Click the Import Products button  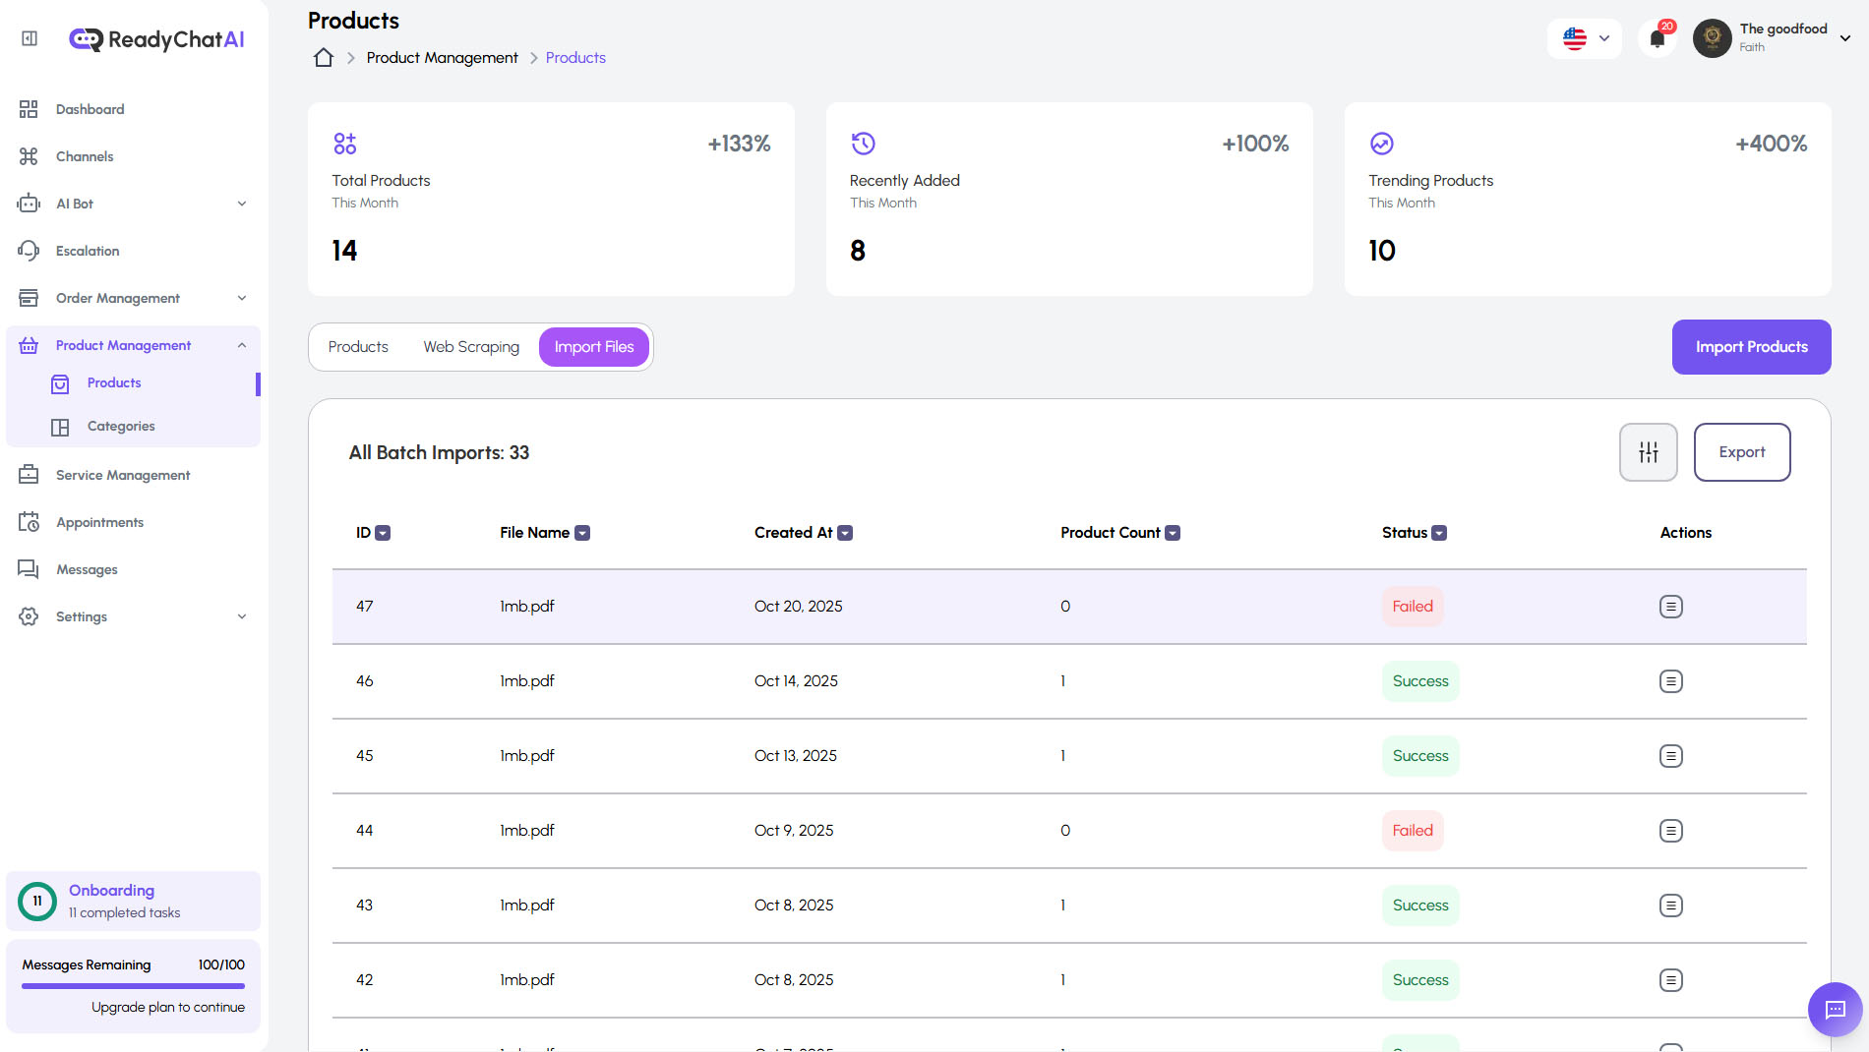point(1751,347)
